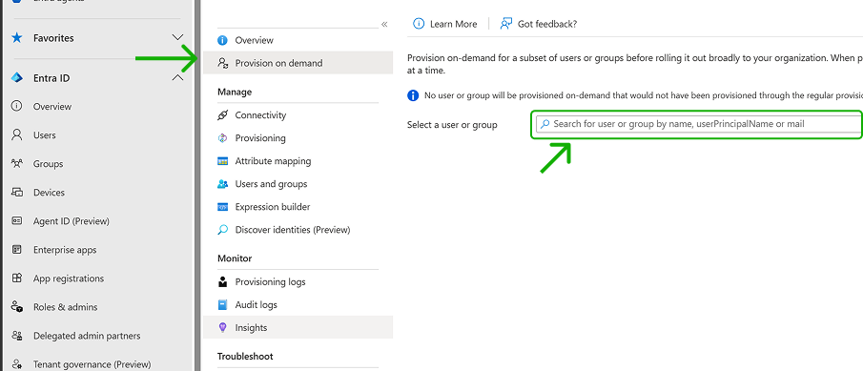Open Audit logs
863x371 pixels.
tap(256, 304)
